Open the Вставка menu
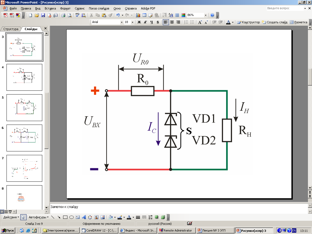 tap(50, 8)
